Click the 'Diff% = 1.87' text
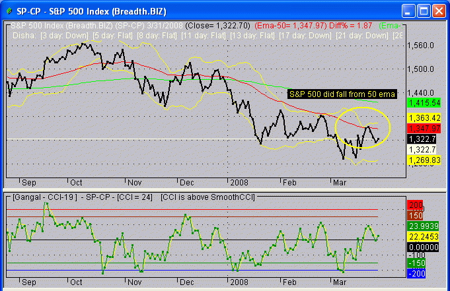The width and height of the screenshot is (450, 291). [351, 26]
